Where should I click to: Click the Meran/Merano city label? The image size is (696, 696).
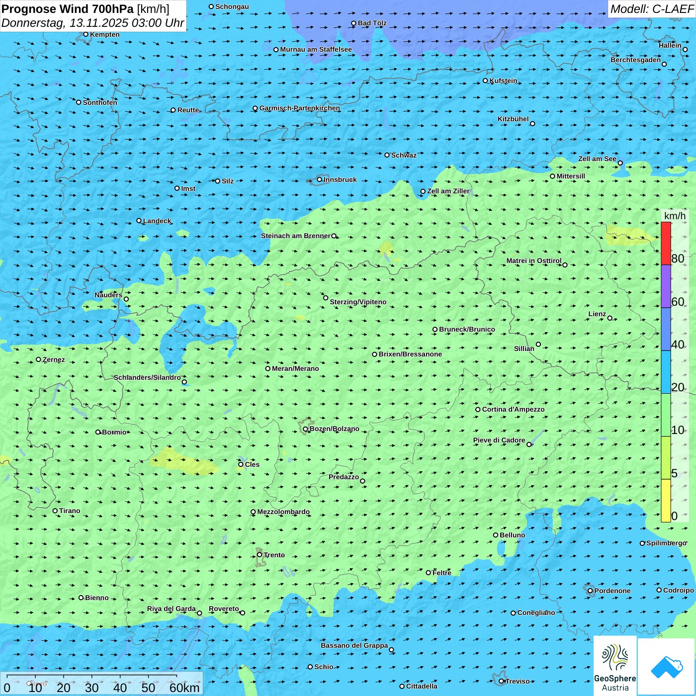coord(295,368)
